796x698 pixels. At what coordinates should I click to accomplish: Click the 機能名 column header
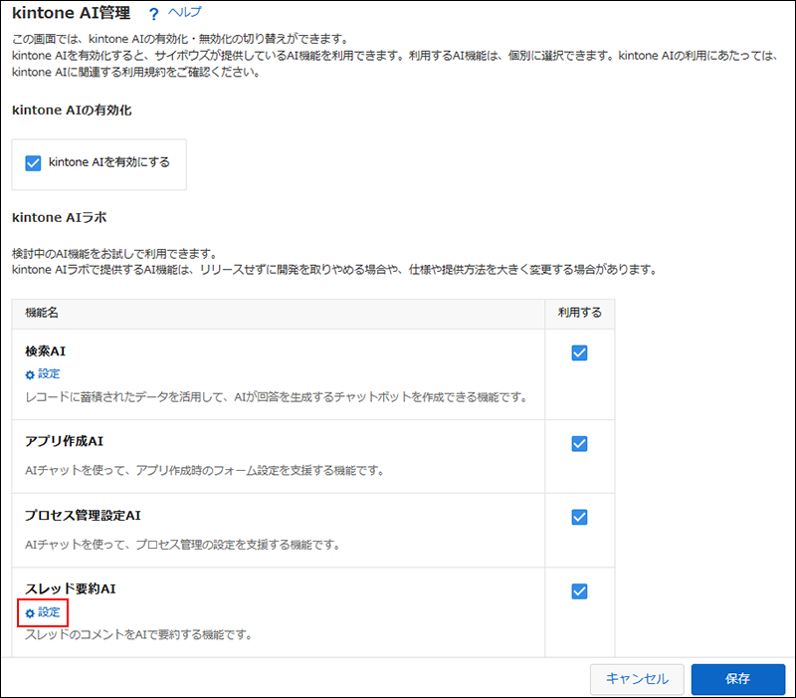coord(44,313)
